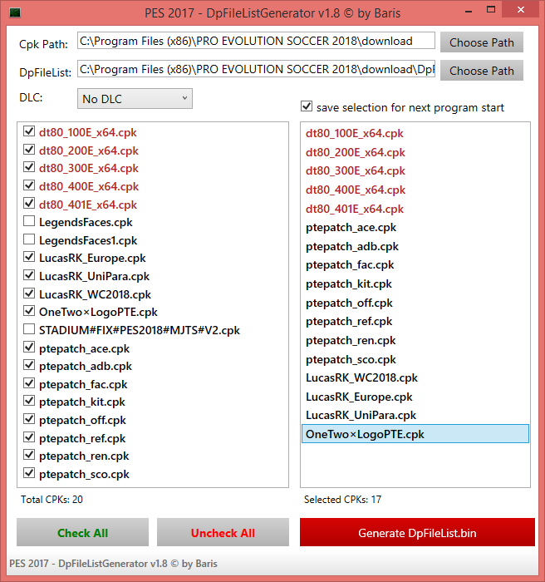Select LucasRK_Europe.cpk in the selected list
The height and width of the screenshot is (582, 545).
tap(415, 397)
